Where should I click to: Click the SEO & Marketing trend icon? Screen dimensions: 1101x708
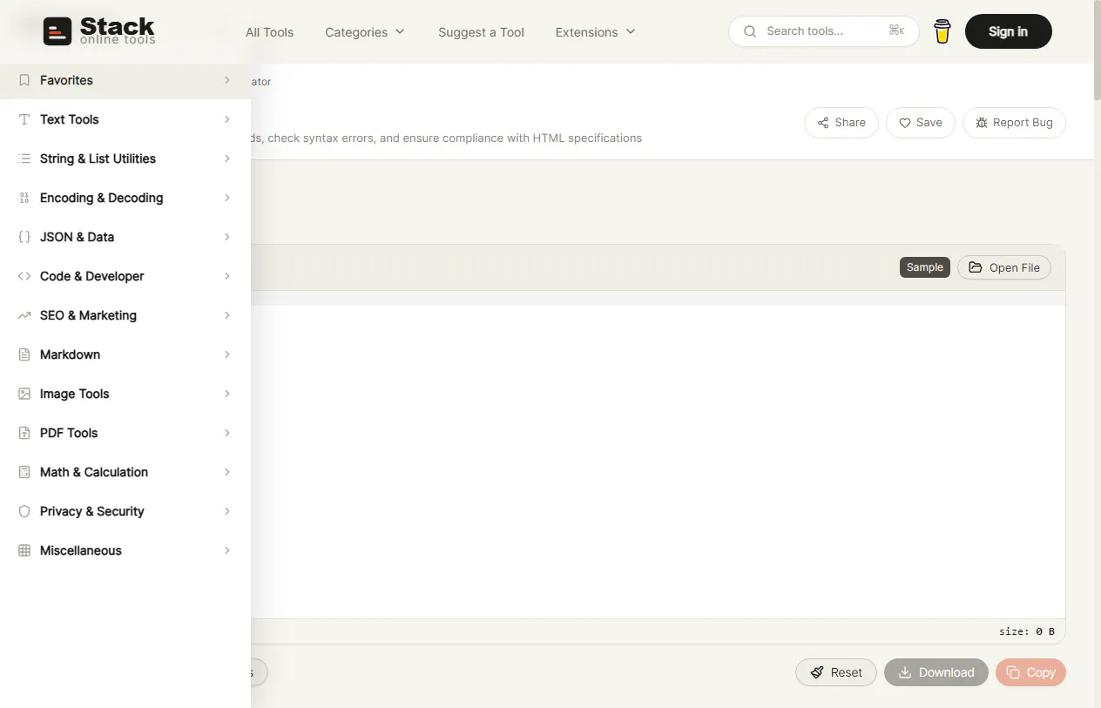[24, 315]
